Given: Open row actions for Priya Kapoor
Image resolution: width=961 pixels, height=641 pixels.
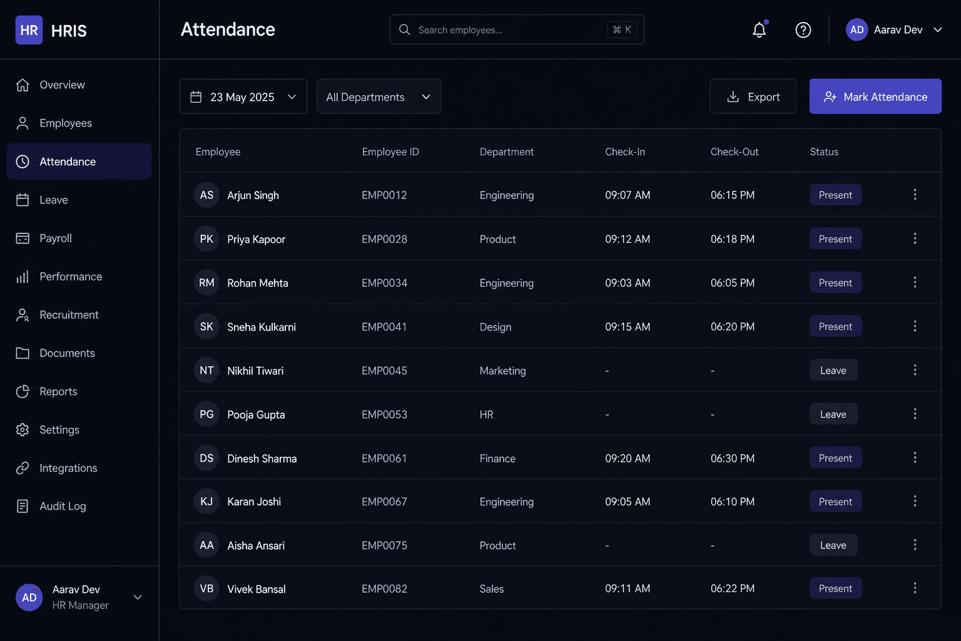Looking at the screenshot, I should (x=915, y=238).
